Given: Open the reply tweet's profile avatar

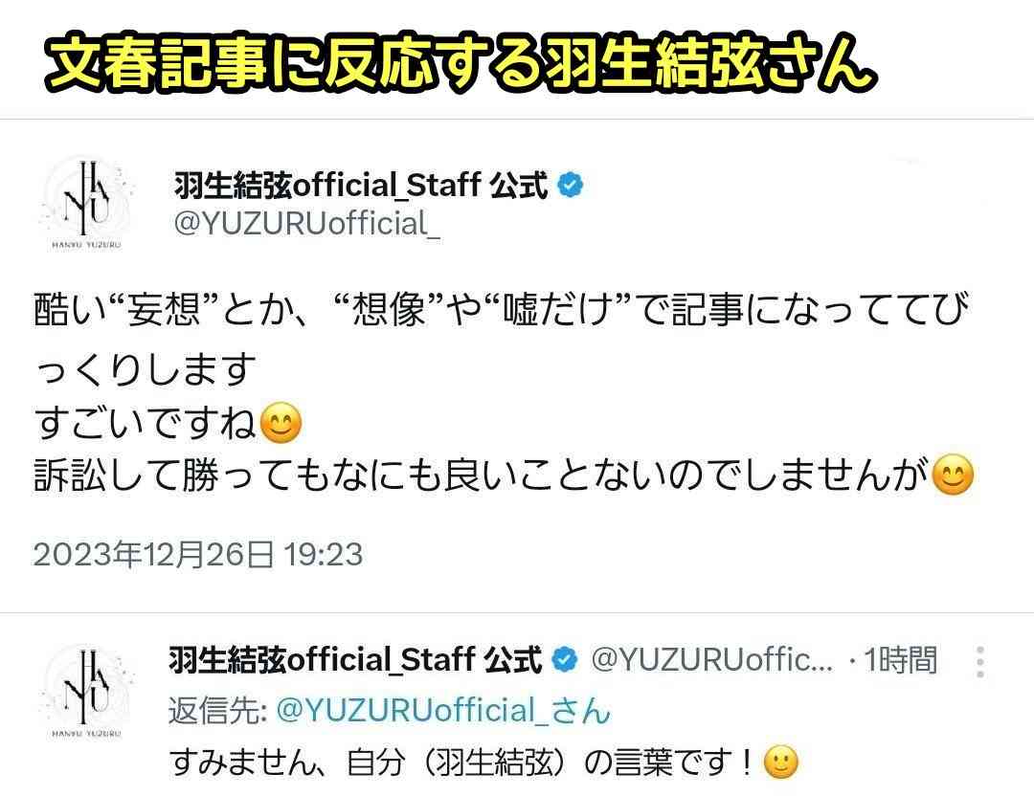Looking at the screenshot, I should [x=86, y=691].
